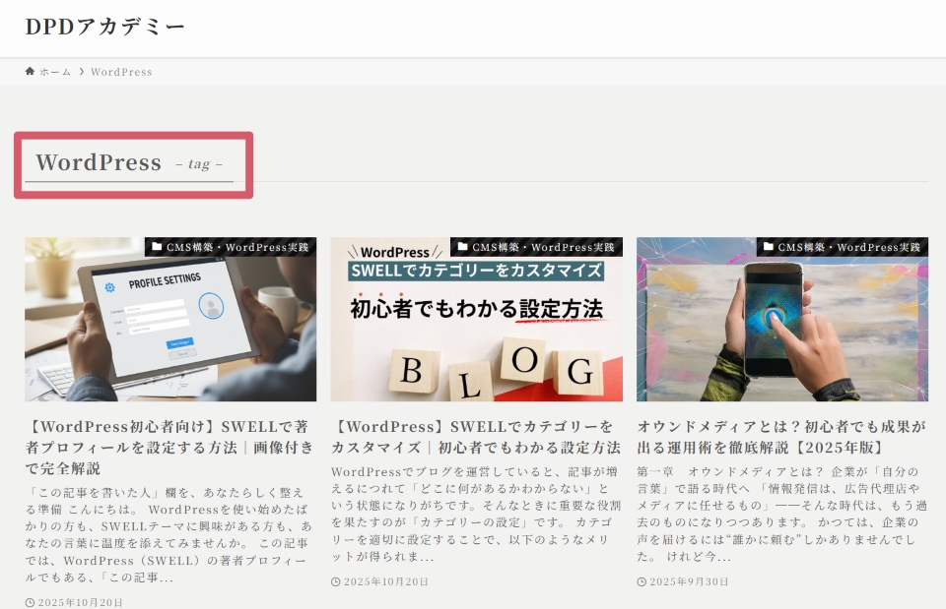
Task: Click the clock icon next to 2025年9月30日
Action: (642, 581)
